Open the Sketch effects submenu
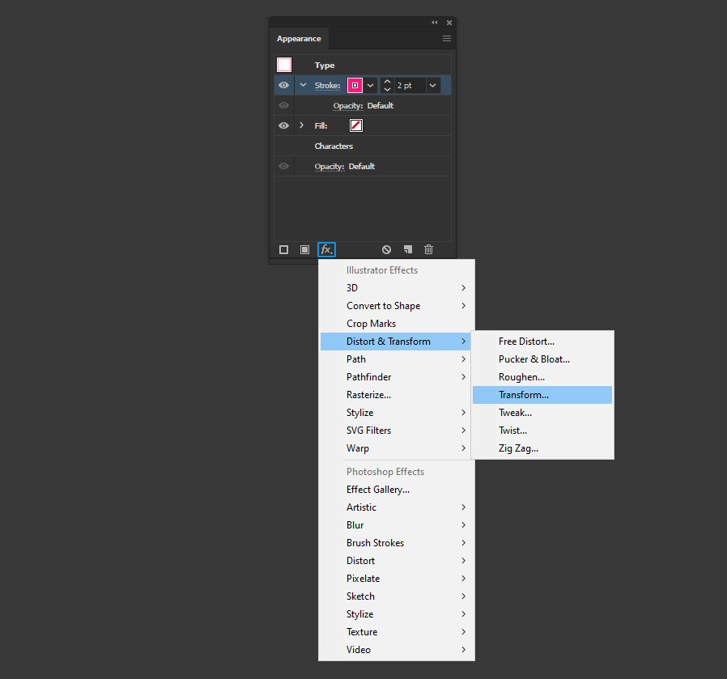727x679 pixels. (x=396, y=596)
